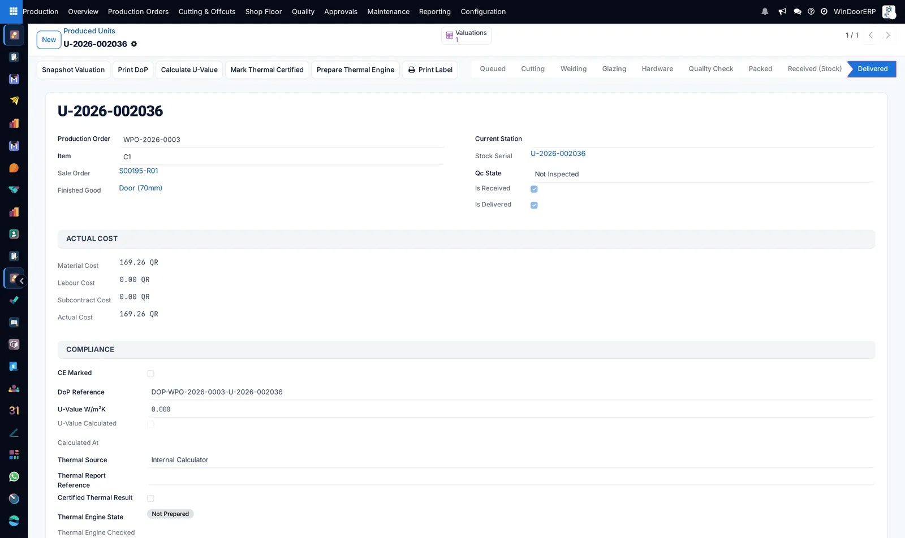Click the help question mark icon

tap(811, 11)
